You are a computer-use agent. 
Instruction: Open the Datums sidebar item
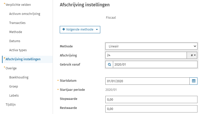[15, 41]
